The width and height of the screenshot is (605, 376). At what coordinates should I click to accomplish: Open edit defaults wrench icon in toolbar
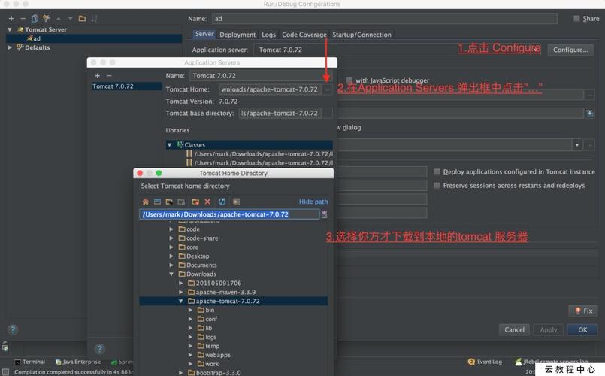click(47, 18)
